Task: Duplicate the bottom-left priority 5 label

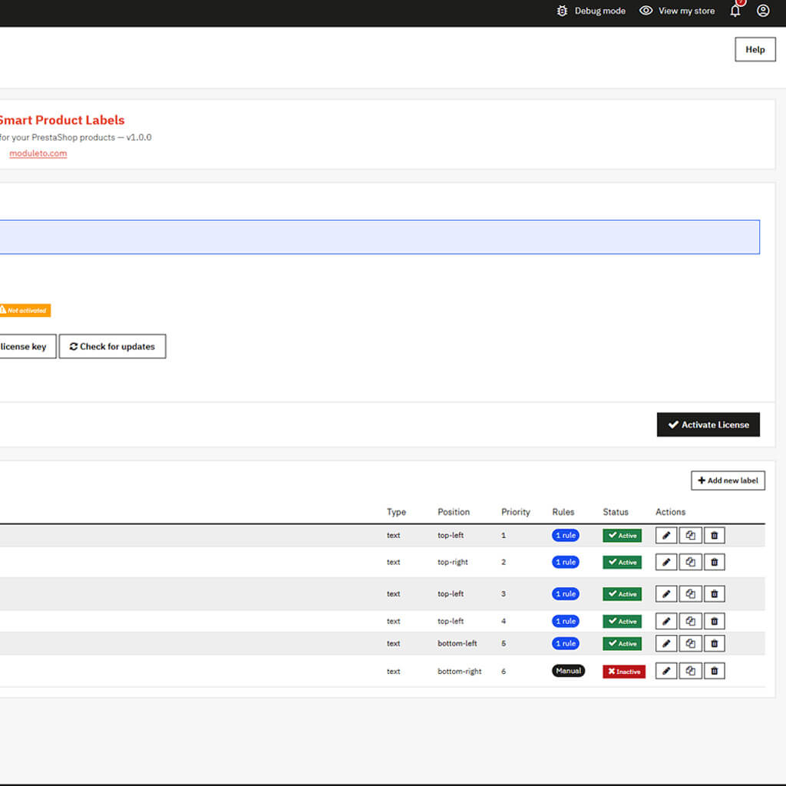Action: (x=690, y=644)
